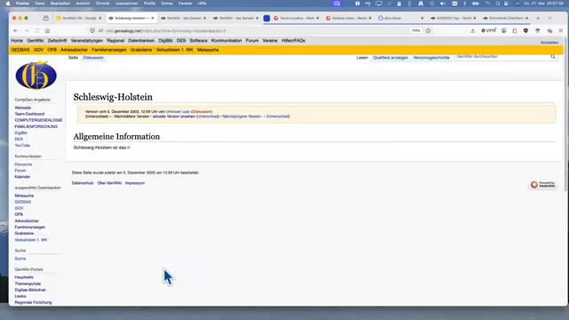Image resolution: width=569 pixels, height=320 pixels.
Task: Open the Themenportale sidebar link
Action: coord(28,284)
